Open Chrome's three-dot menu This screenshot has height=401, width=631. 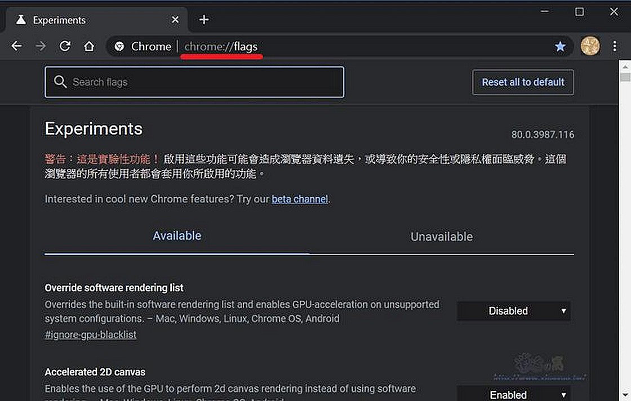pos(615,46)
